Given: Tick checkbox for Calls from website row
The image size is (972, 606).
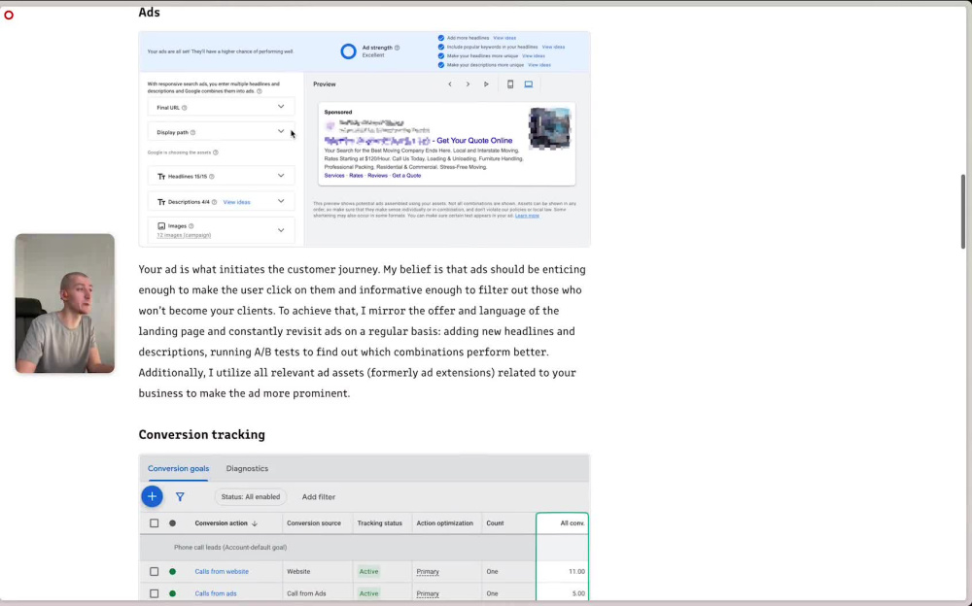Looking at the screenshot, I should point(155,572).
